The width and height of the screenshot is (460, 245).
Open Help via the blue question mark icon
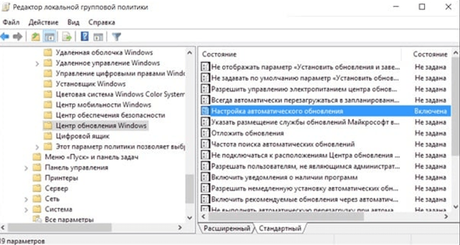[85, 37]
